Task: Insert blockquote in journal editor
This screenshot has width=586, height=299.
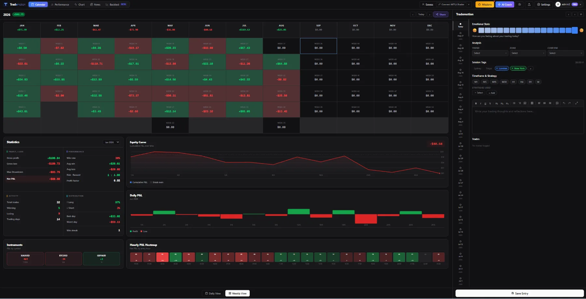Action: tap(525, 103)
